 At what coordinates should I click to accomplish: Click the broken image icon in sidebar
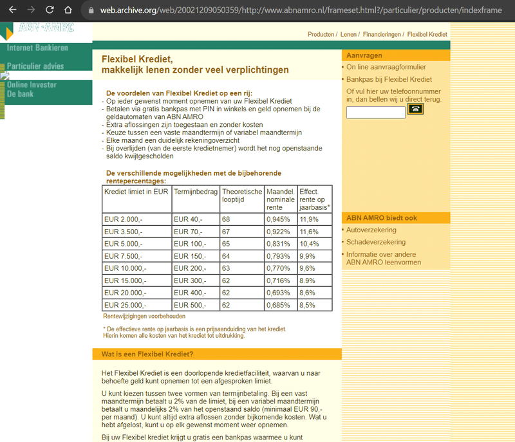point(5,76)
